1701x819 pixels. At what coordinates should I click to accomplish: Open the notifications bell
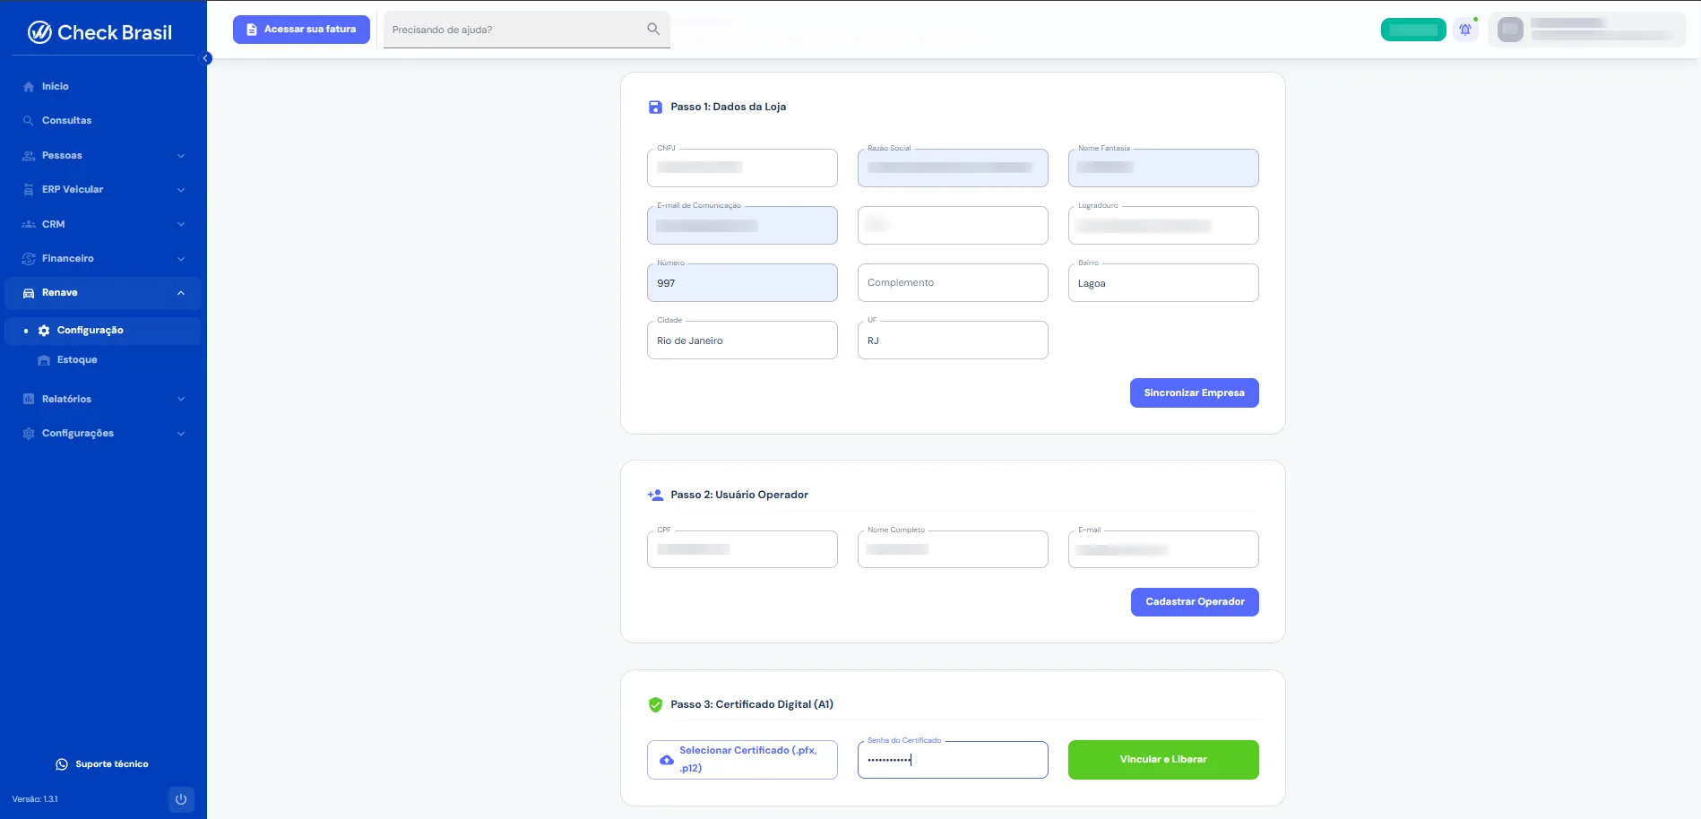pyautogui.click(x=1465, y=30)
